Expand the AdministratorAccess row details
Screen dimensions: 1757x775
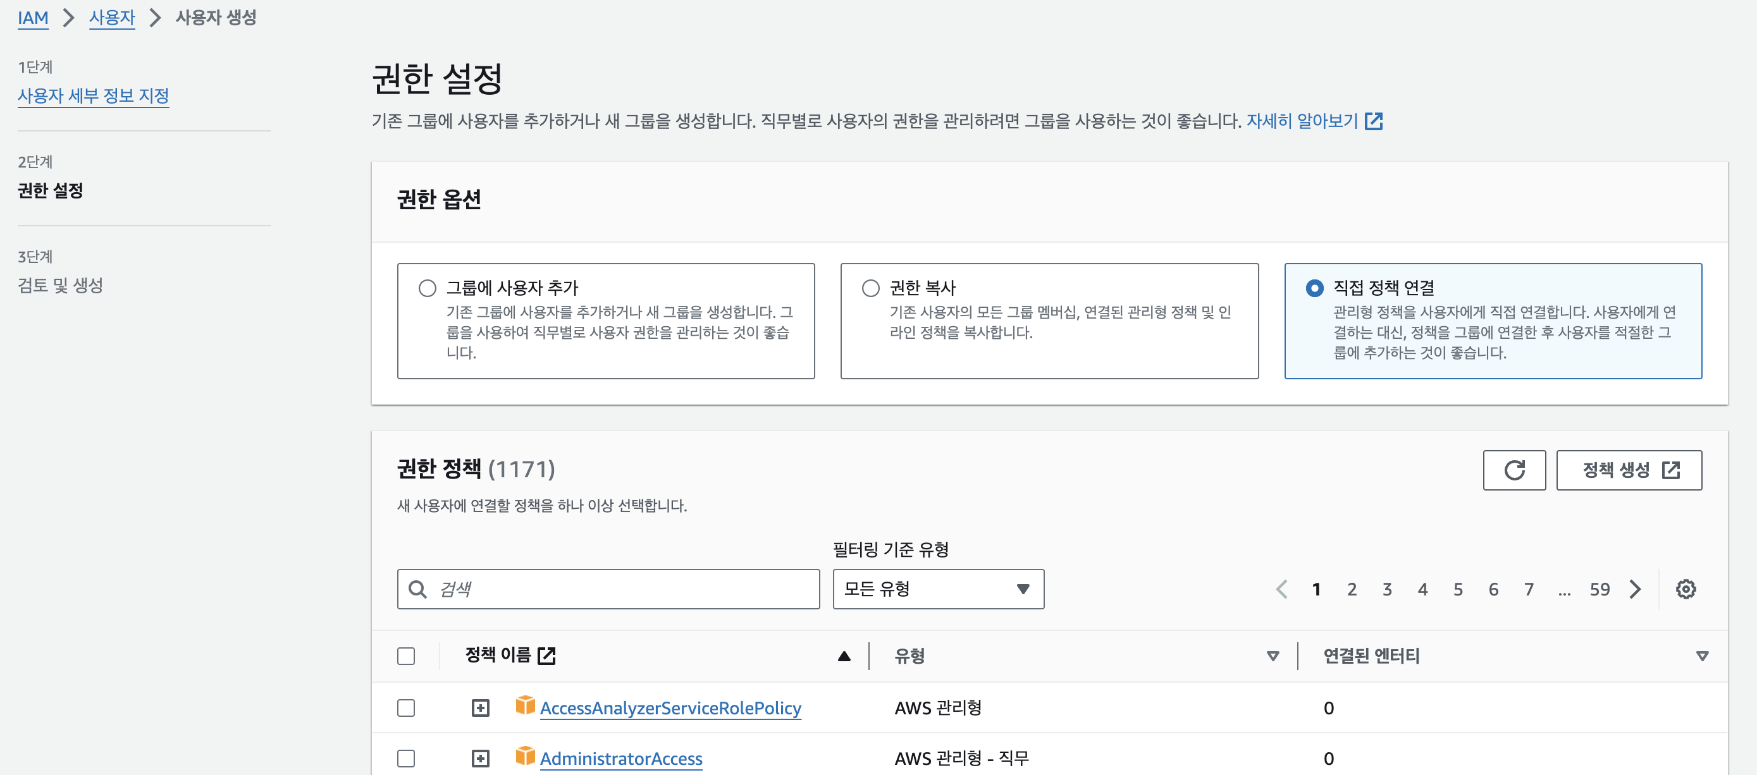(x=480, y=758)
